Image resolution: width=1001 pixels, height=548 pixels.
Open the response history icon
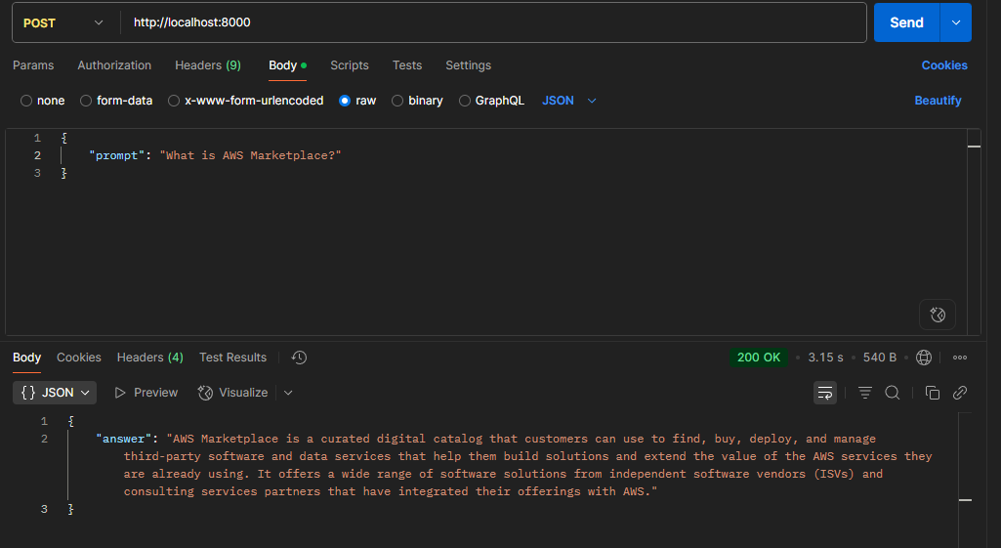299,358
